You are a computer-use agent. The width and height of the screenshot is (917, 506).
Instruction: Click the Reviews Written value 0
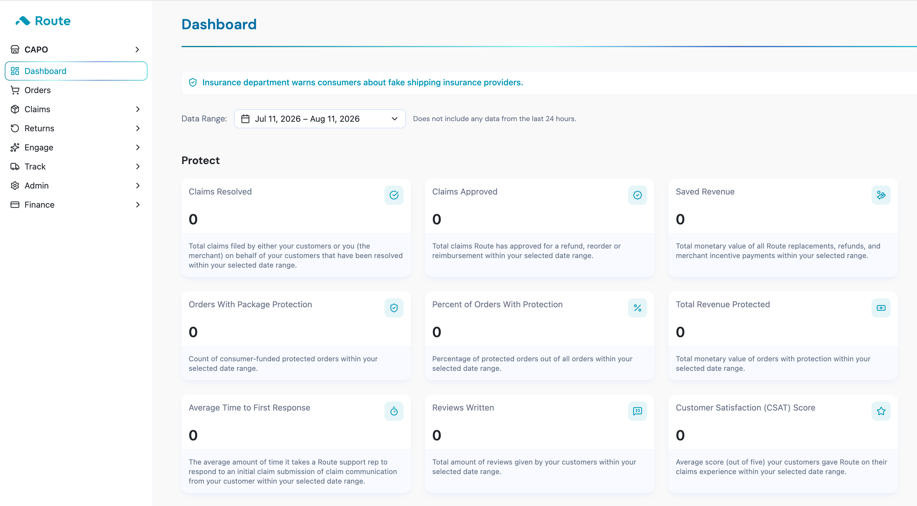pos(436,436)
